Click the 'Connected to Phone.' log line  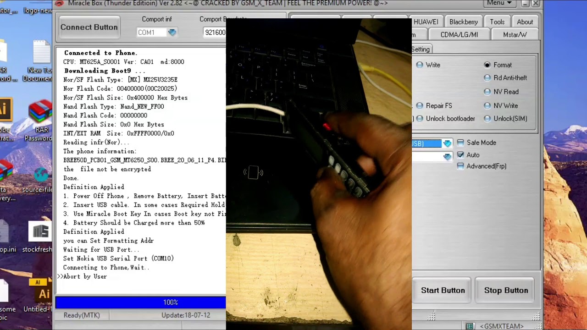point(100,53)
